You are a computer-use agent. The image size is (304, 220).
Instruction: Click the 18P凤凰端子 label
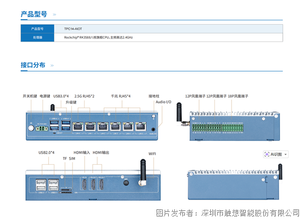pyautogui.click(x=238, y=96)
